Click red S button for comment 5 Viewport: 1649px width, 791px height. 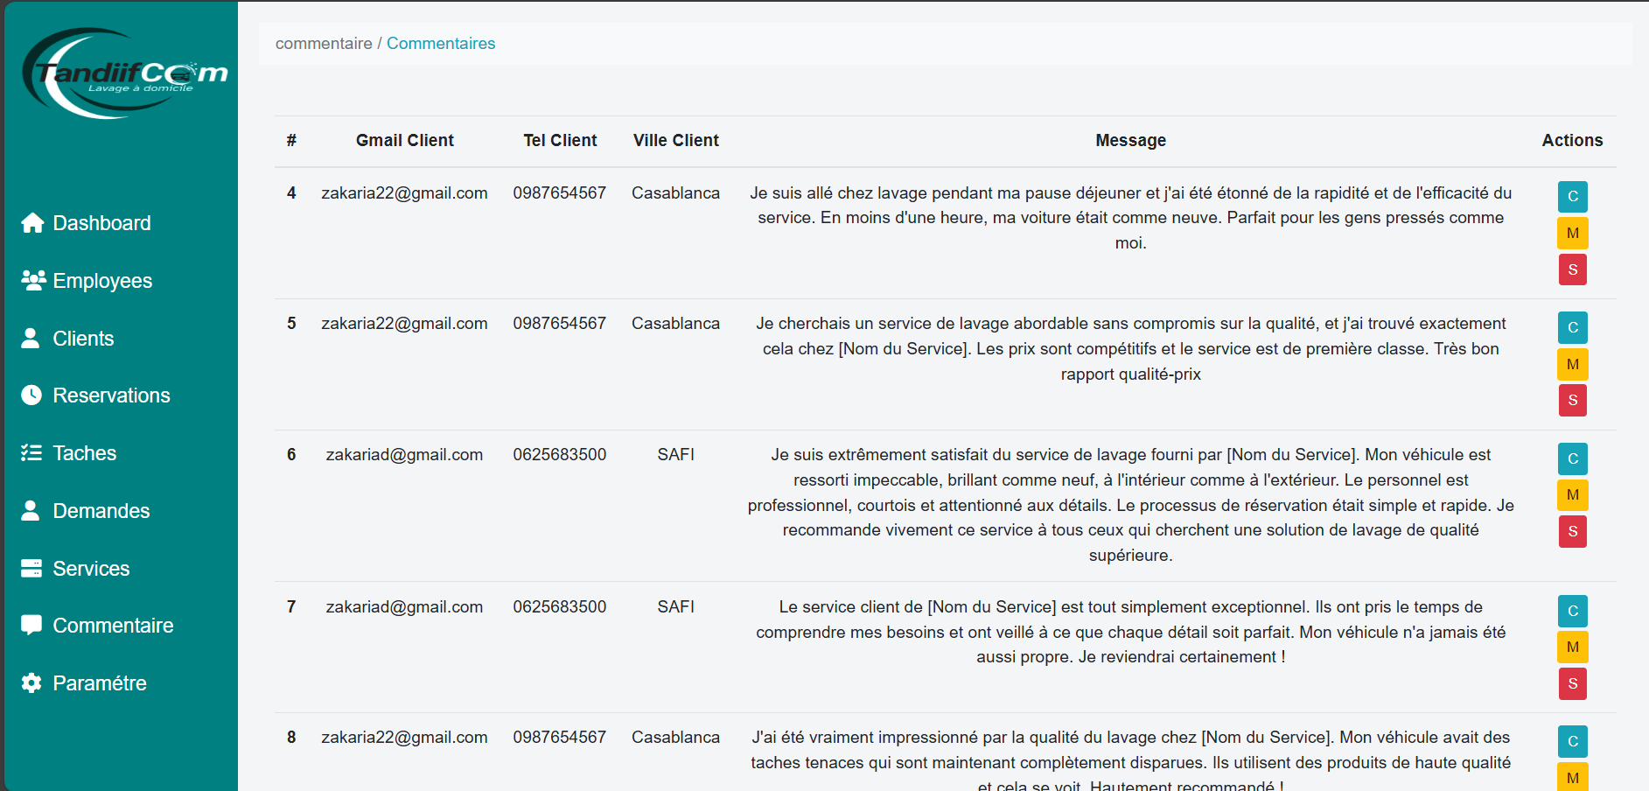pyautogui.click(x=1573, y=400)
